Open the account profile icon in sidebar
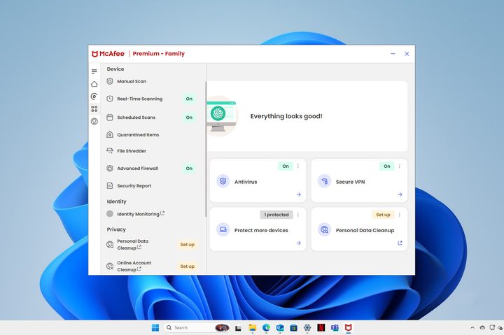 point(94,121)
